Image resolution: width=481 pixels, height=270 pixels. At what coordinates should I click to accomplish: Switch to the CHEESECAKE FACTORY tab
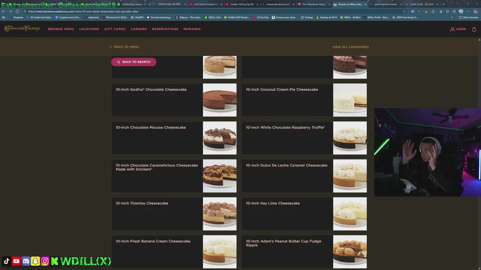[x=169, y=4]
